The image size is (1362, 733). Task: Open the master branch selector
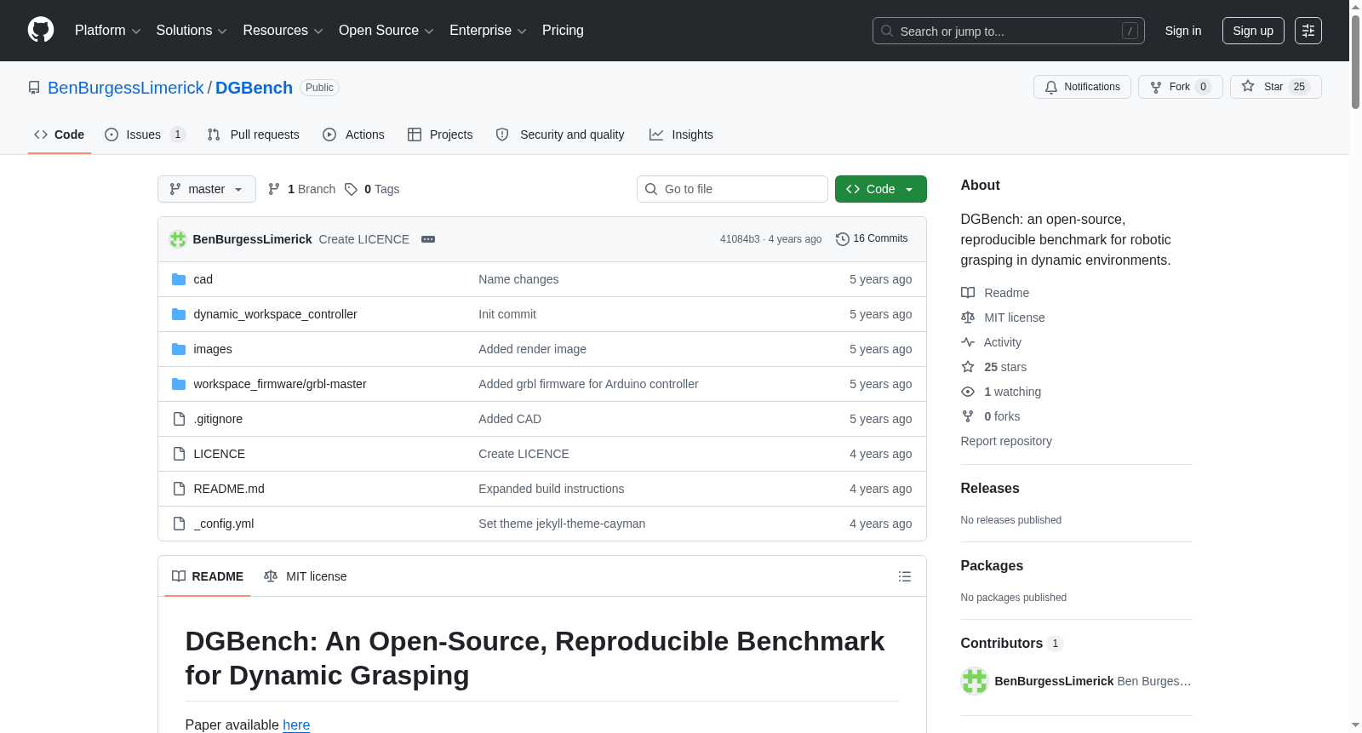click(x=207, y=189)
